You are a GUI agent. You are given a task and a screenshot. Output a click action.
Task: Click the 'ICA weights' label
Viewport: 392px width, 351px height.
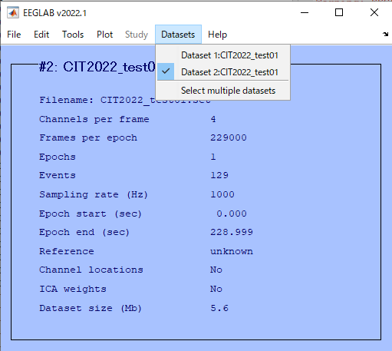coord(73,289)
